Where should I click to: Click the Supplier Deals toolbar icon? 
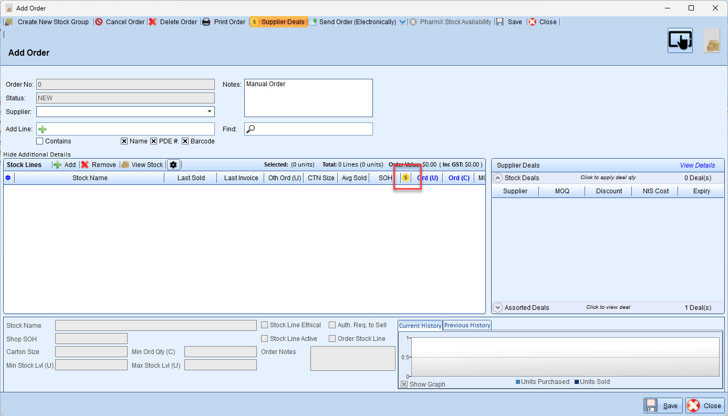(255, 22)
